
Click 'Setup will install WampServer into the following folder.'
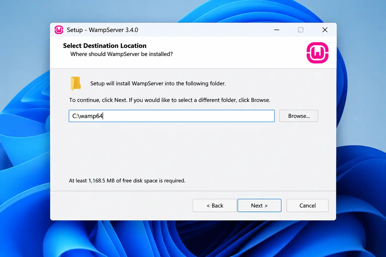158,83
